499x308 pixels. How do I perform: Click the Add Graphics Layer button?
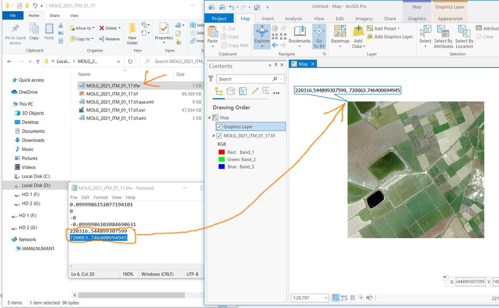(x=390, y=36)
